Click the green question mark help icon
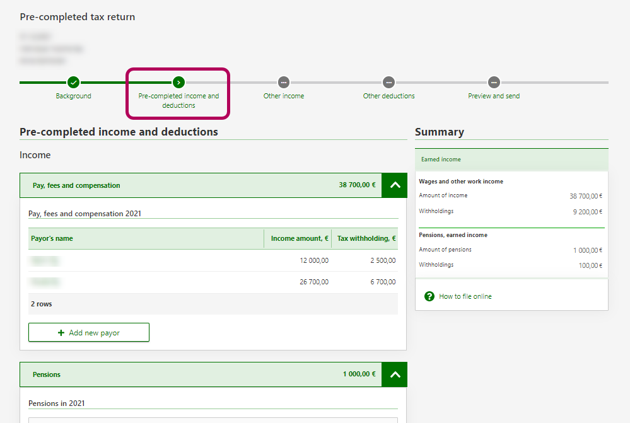Viewport: 630px width, 423px height. click(429, 296)
